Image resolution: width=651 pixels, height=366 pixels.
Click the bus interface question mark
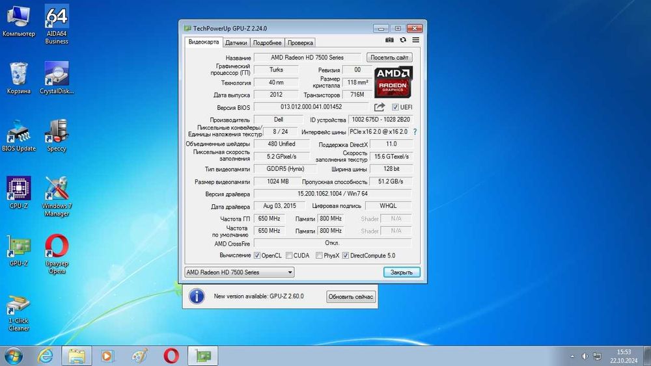coord(415,132)
